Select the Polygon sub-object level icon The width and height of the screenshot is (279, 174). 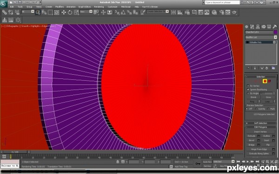[265, 81]
